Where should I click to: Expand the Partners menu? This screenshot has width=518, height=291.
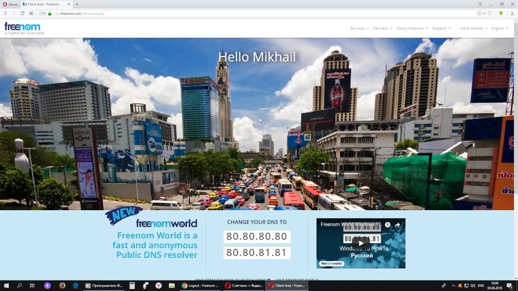383,28
